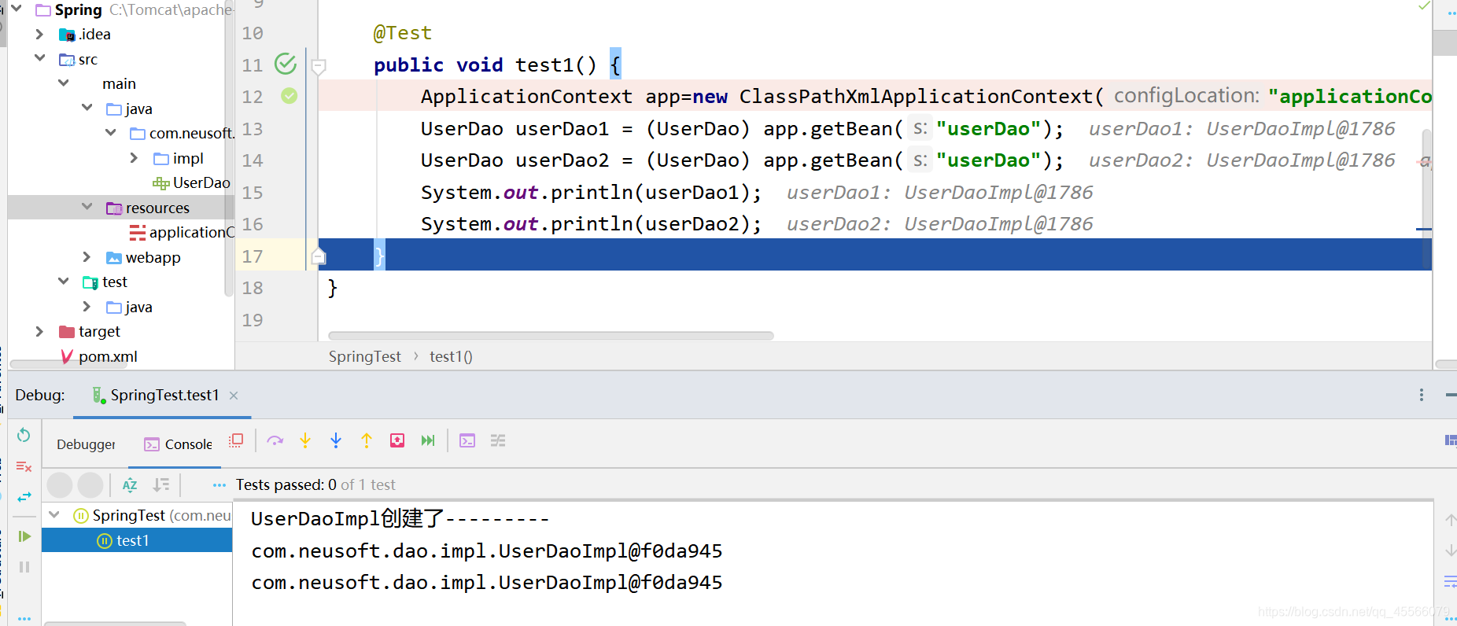Click the fold end marker on line 17
The width and height of the screenshot is (1457, 626).
pyautogui.click(x=319, y=256)
